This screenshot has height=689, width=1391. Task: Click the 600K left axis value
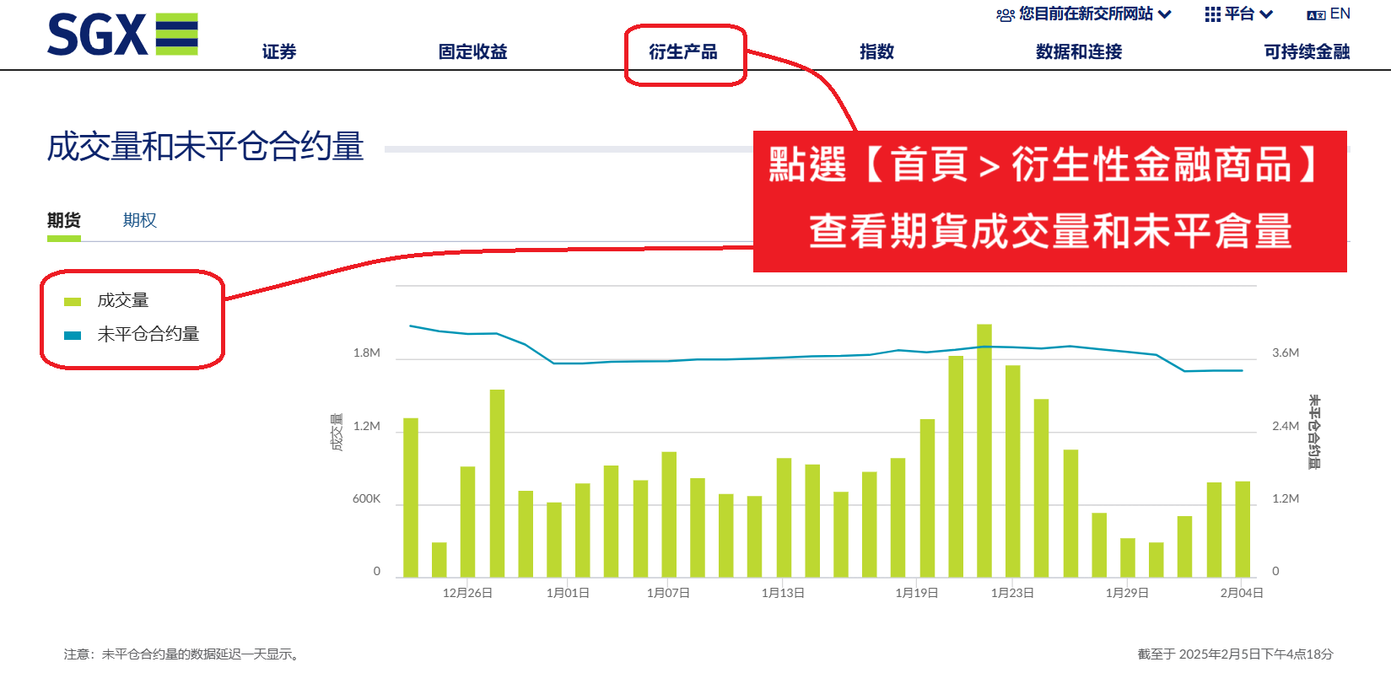point(367,499)
